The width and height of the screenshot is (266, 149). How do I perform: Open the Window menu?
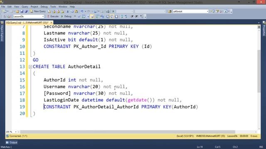63,7
